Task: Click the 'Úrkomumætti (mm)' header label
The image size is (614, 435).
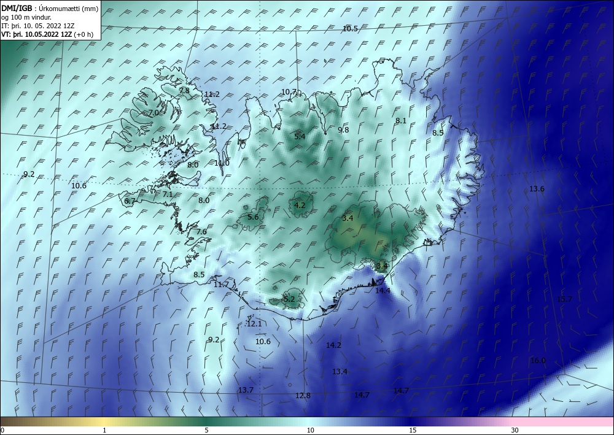Action: (69, 9)
